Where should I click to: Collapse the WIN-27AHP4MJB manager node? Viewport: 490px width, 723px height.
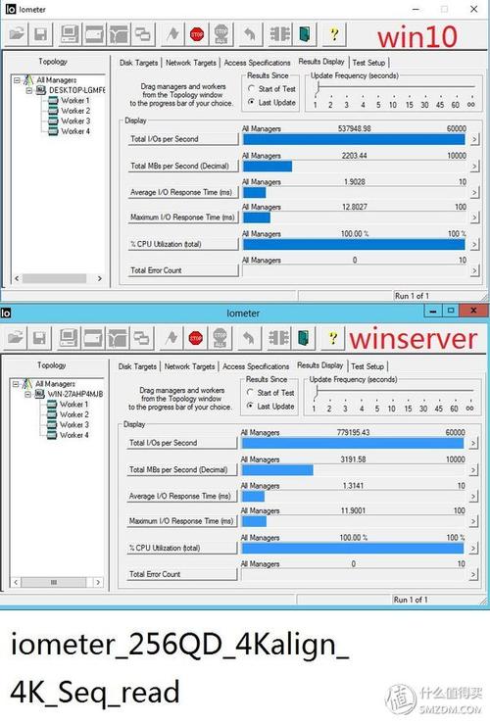[27, 394]
